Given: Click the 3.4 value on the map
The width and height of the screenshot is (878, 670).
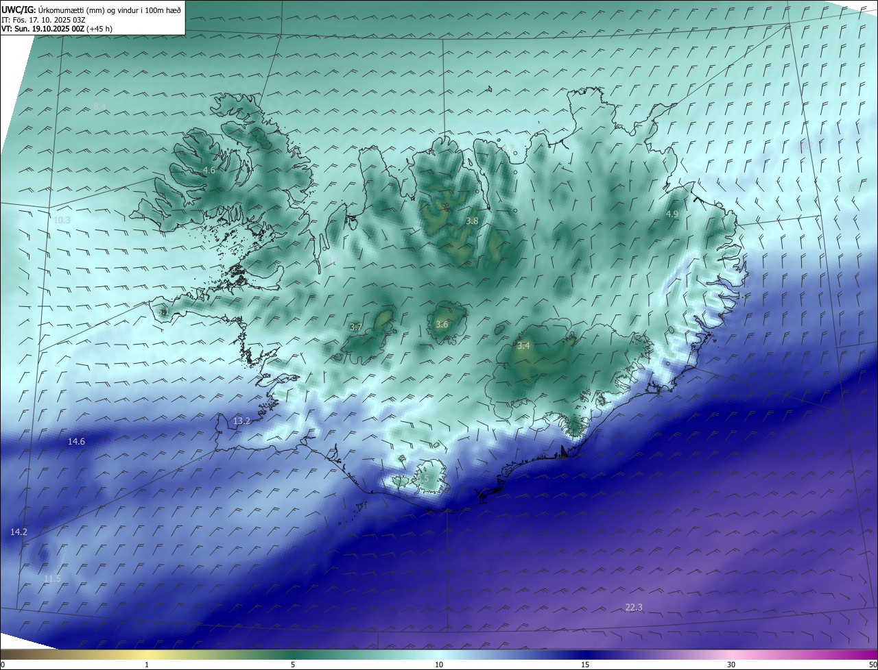Looking at the screenshot, I should click(523, 346).
